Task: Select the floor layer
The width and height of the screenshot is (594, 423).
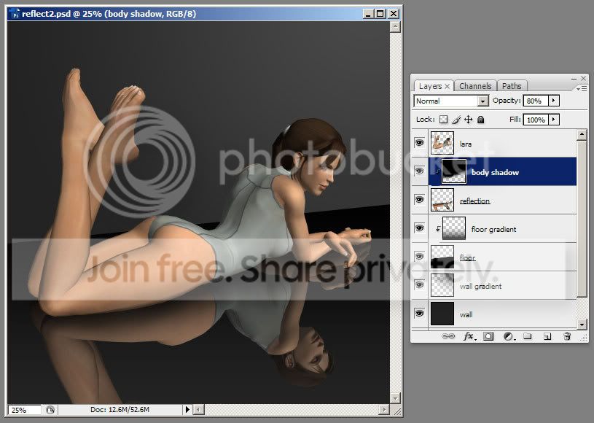Action: tap(502, 257)
